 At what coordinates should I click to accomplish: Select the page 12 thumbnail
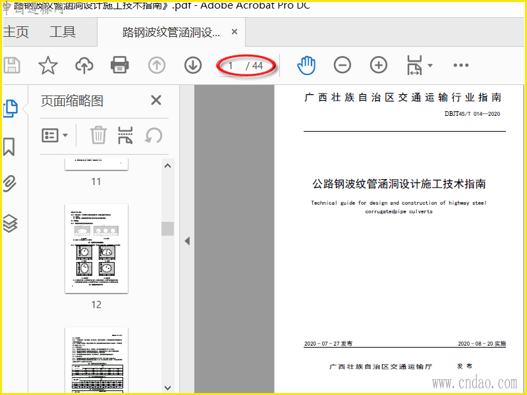(x=96, y=249)
